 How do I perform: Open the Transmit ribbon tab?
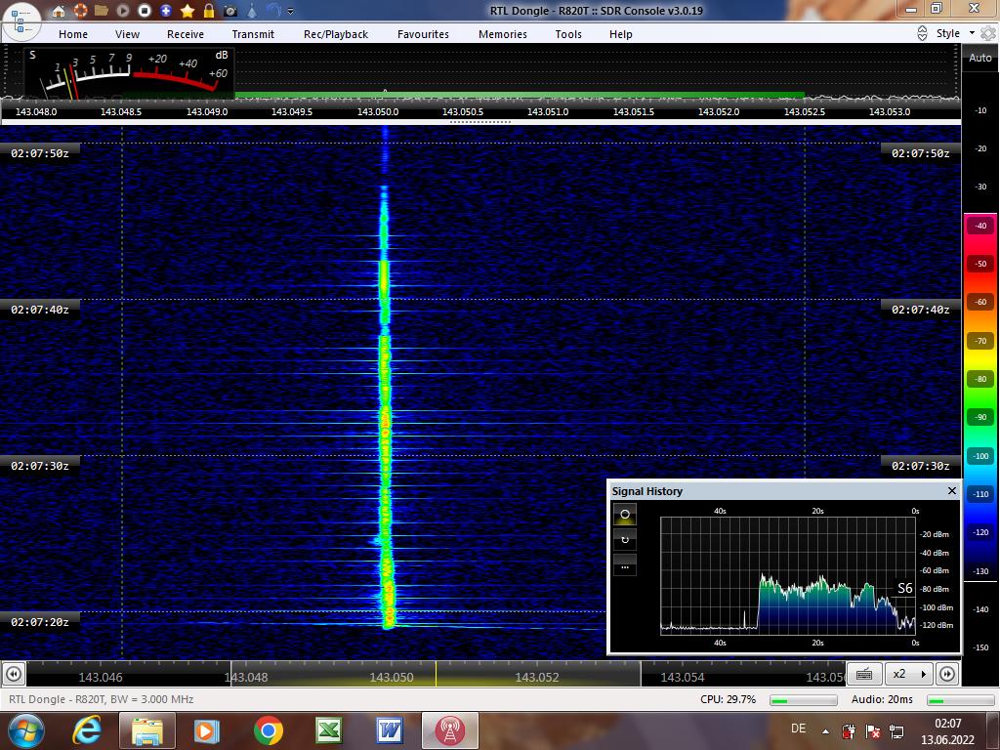[253, 34]
